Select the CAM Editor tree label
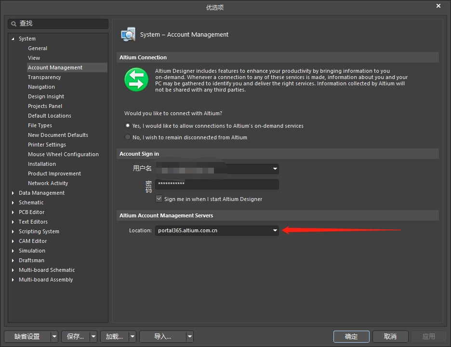The height and width of the screenshot is (347, 451). coord(33,241)
